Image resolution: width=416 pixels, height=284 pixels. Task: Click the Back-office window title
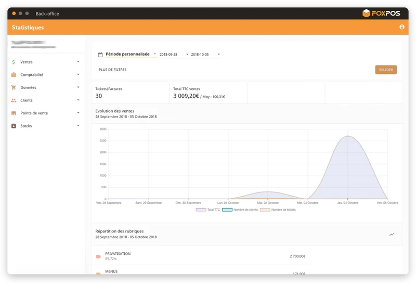point(47,14)
